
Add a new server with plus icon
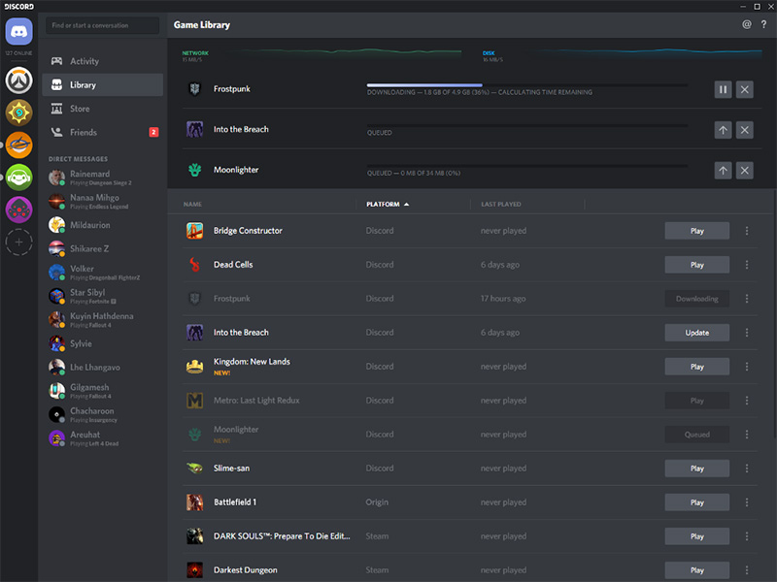[x=18, y=242]
